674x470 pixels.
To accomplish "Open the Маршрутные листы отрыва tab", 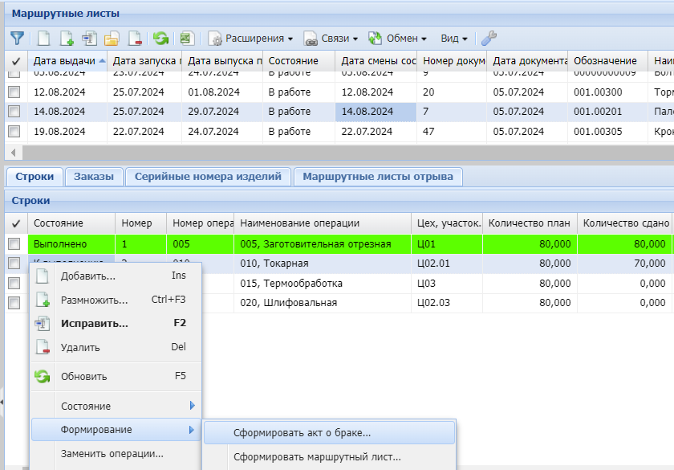I will (377, 177).
